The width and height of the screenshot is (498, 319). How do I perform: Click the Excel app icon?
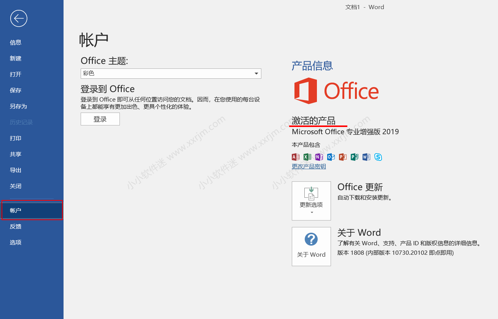pos(307,157)
